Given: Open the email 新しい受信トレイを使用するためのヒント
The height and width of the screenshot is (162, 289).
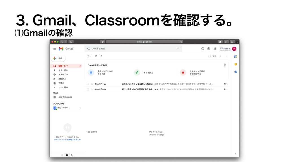Looking at the screenshot, I should [x=157, y=89].
